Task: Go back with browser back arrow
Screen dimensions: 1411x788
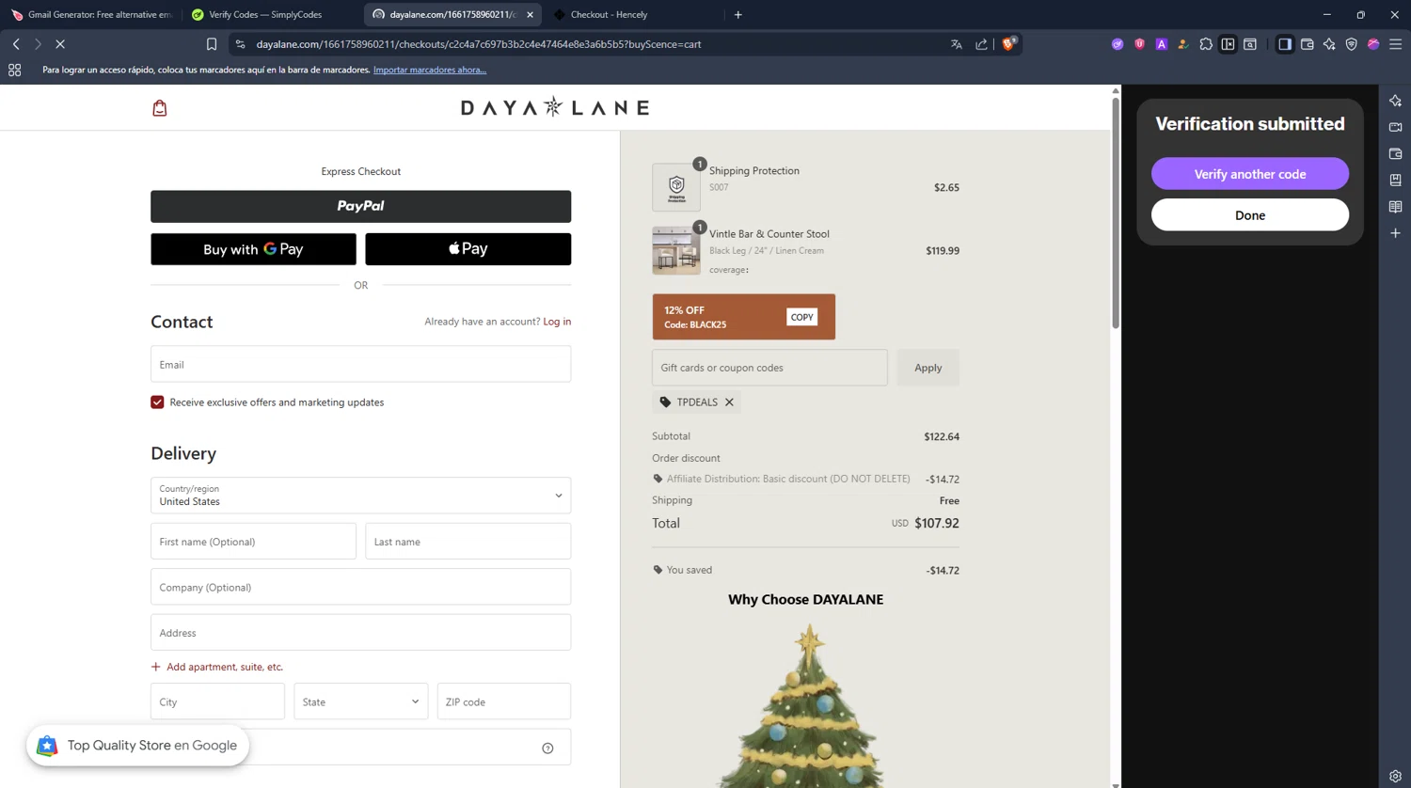Action: [16, 44]
